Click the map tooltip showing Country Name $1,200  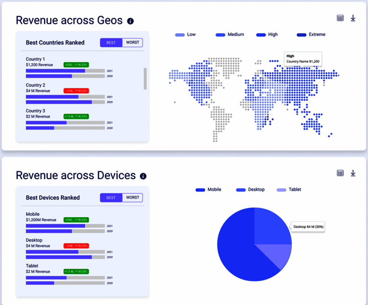[303, 59]
